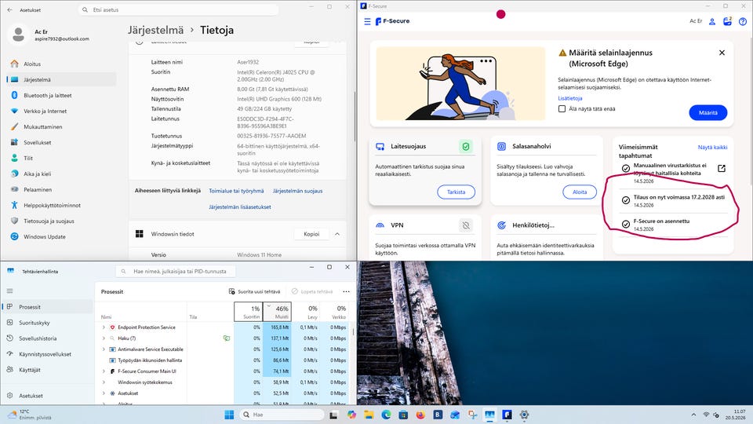This screenshot has height=424, width=753.
Task: Select Bluetooth ja laitteet in Settings
Action: tap(61, 95)
